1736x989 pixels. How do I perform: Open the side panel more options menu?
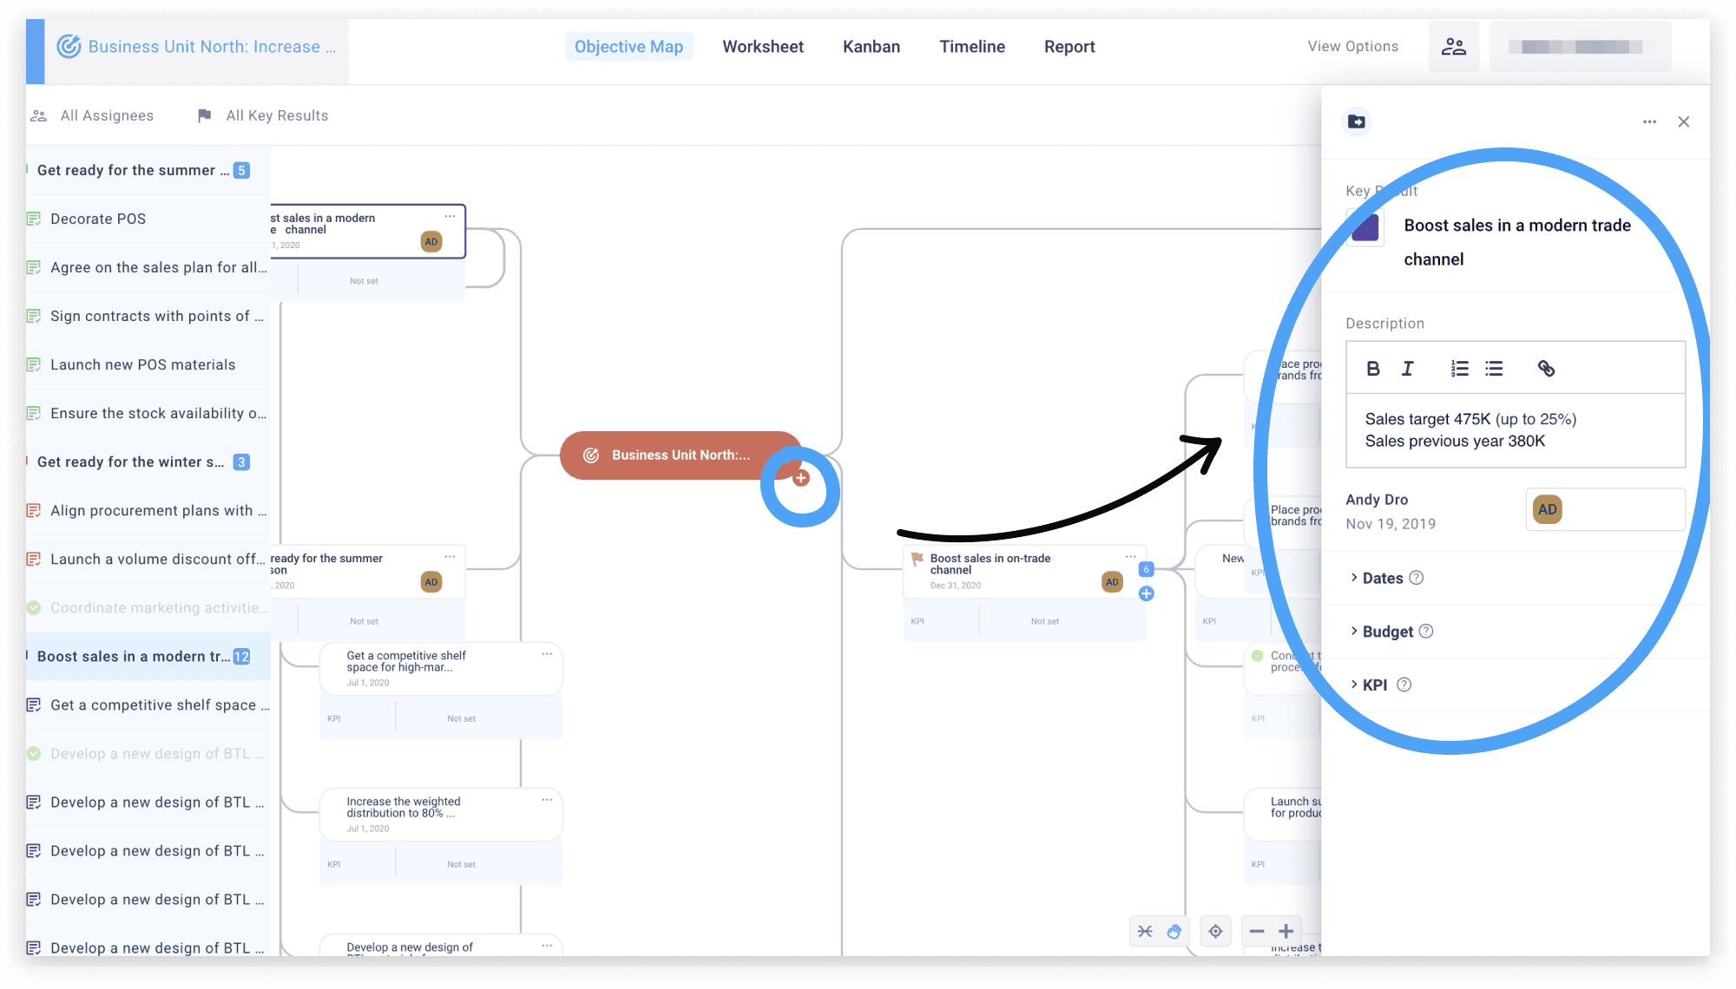click(x=1649, y=121)
